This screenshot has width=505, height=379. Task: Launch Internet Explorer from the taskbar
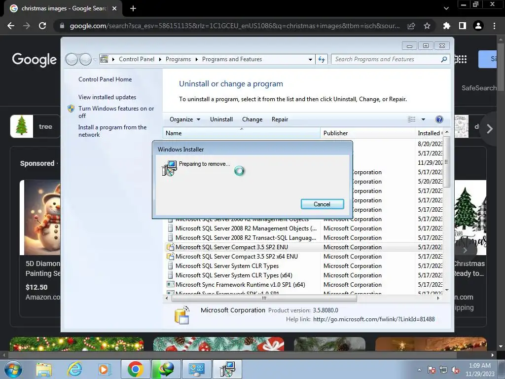point(74,369)
